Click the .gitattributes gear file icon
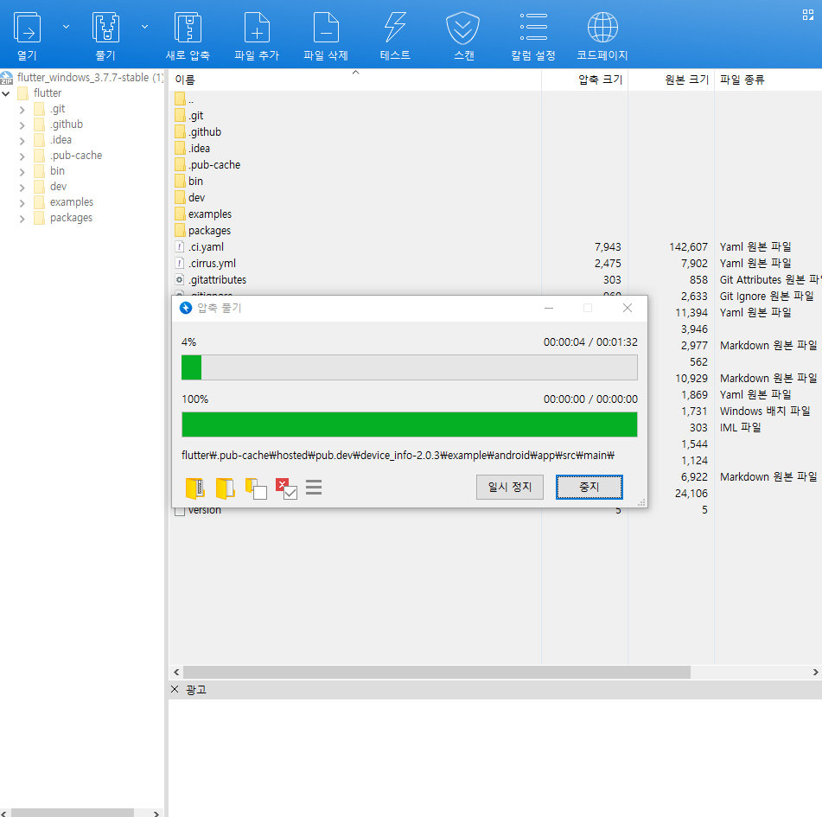Image resolution: width=822 pixels, height=817 pixels. pyautogui.click(x=179, y=279)
